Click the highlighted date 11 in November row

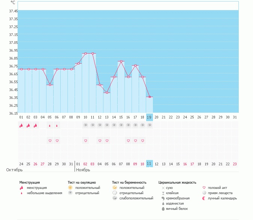coord(150,164)
